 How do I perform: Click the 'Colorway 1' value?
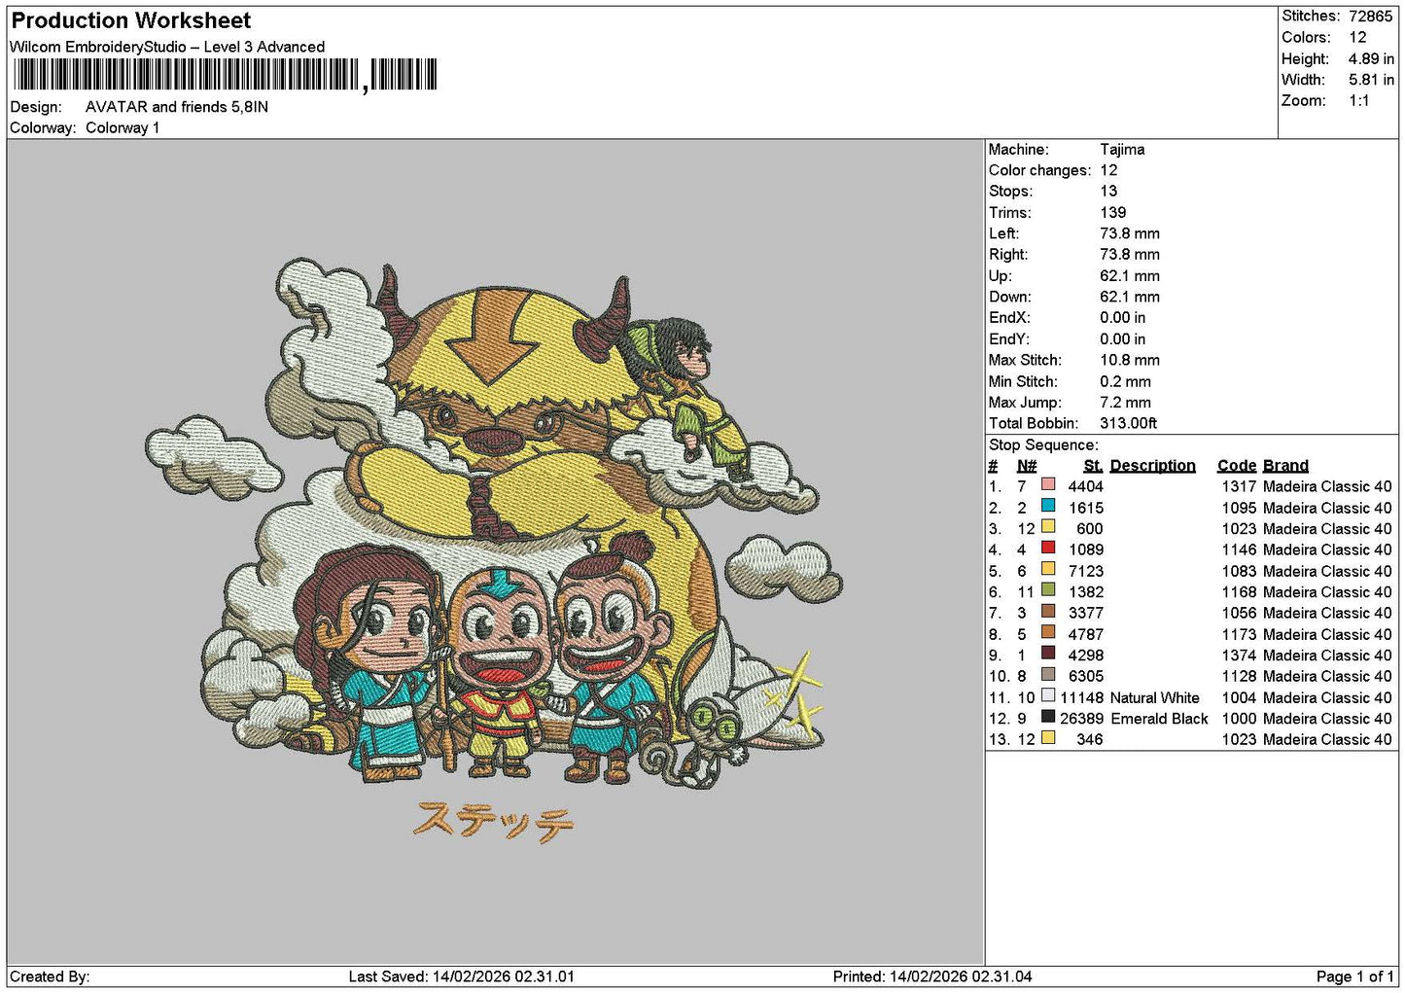click(123, 127)
